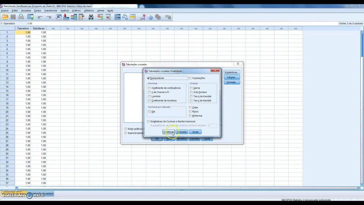Image resolution: width=364 pixels, height=205 pixels.
Task: Check the Capa option
Action: (190, 107)
